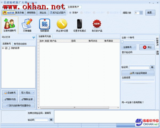Click the scrollbar left arrow in account list
The width and height of the screenshot is (160, 128).
click(x=39, y=107)
